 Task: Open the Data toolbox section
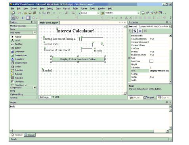23,29
